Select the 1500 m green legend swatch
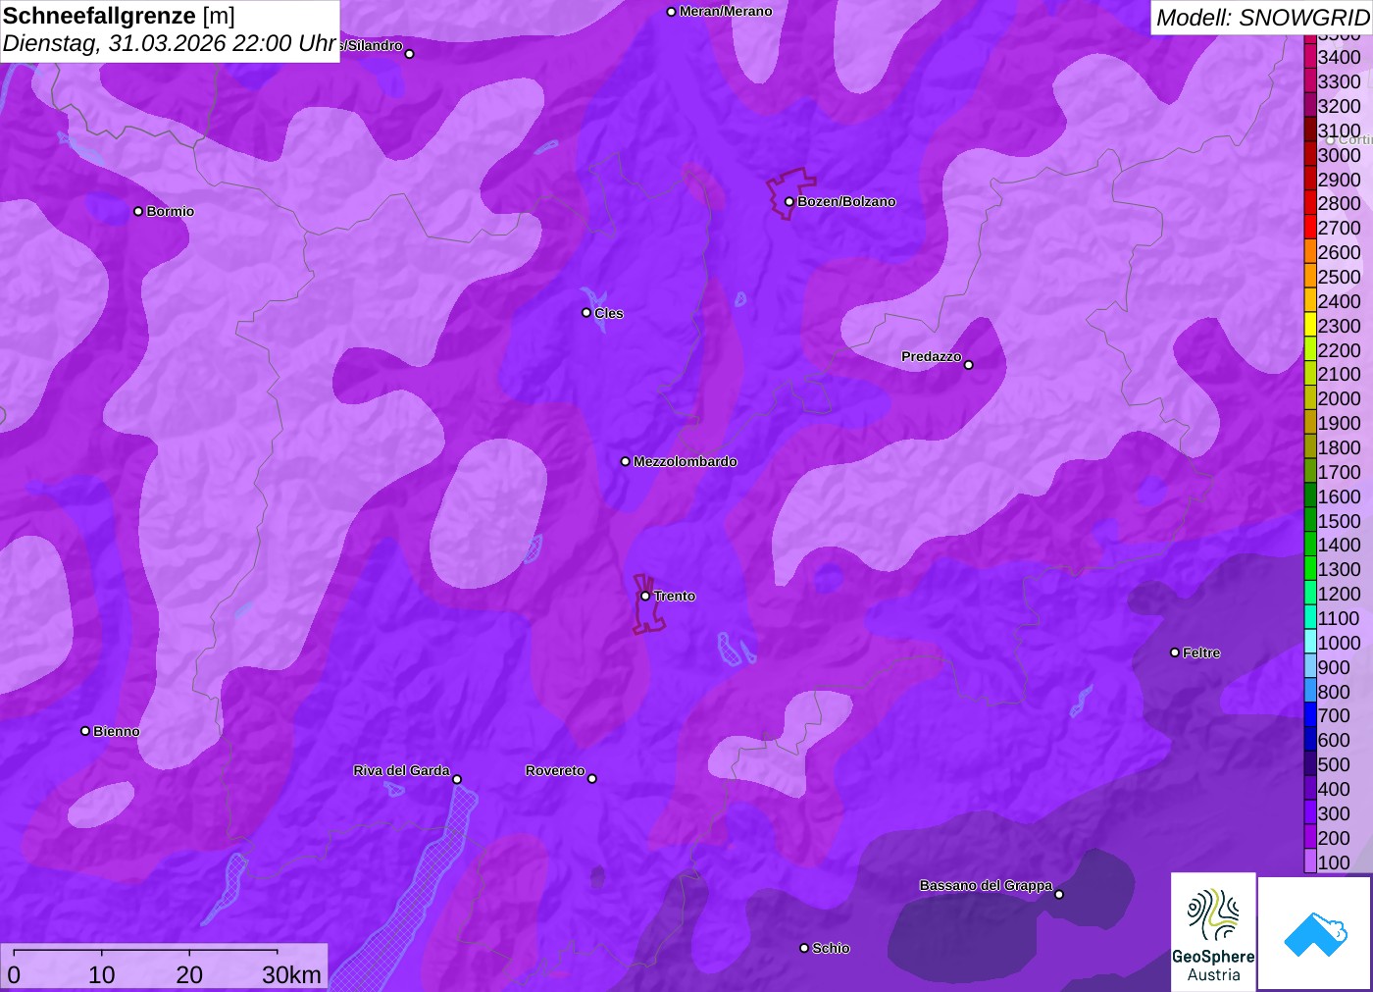The image size is (1373, 992). pyautogui.click(x=1310, y=520)
